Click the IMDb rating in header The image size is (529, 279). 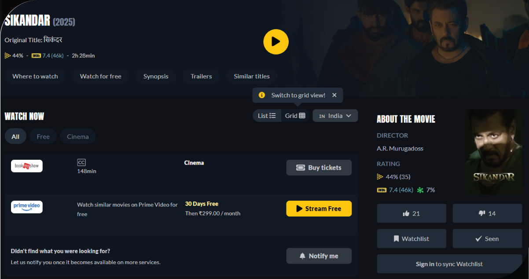[x=48, y=55]
